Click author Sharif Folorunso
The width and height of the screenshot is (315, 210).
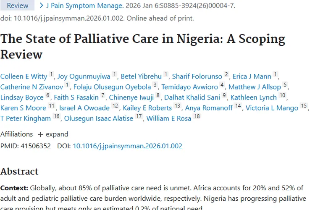197,76
